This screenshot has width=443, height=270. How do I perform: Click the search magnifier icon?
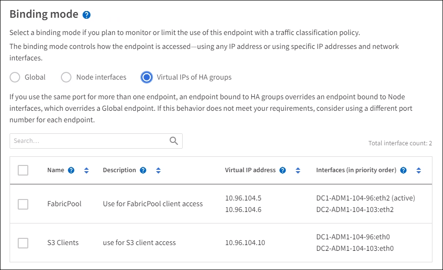pyautogui.click(x=174, y=141)
